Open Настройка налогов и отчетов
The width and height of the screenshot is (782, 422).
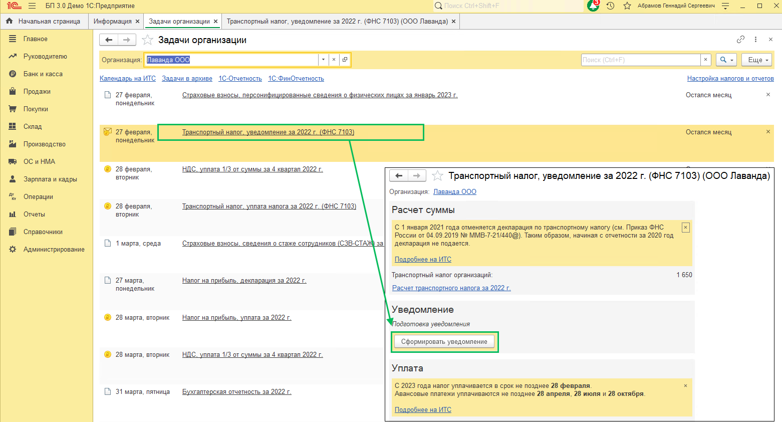730,79
